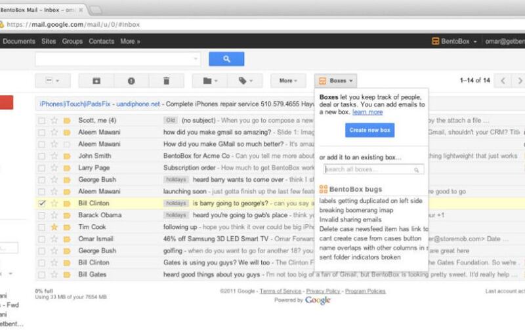Delete the selected email with trash icon
The image size is (525, 330).
(x=166, y=81)
